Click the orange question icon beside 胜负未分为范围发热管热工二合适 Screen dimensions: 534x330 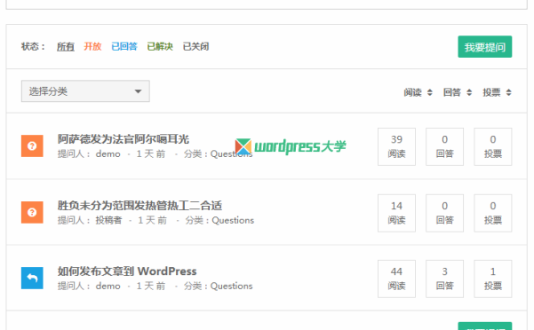click(32, 212)
